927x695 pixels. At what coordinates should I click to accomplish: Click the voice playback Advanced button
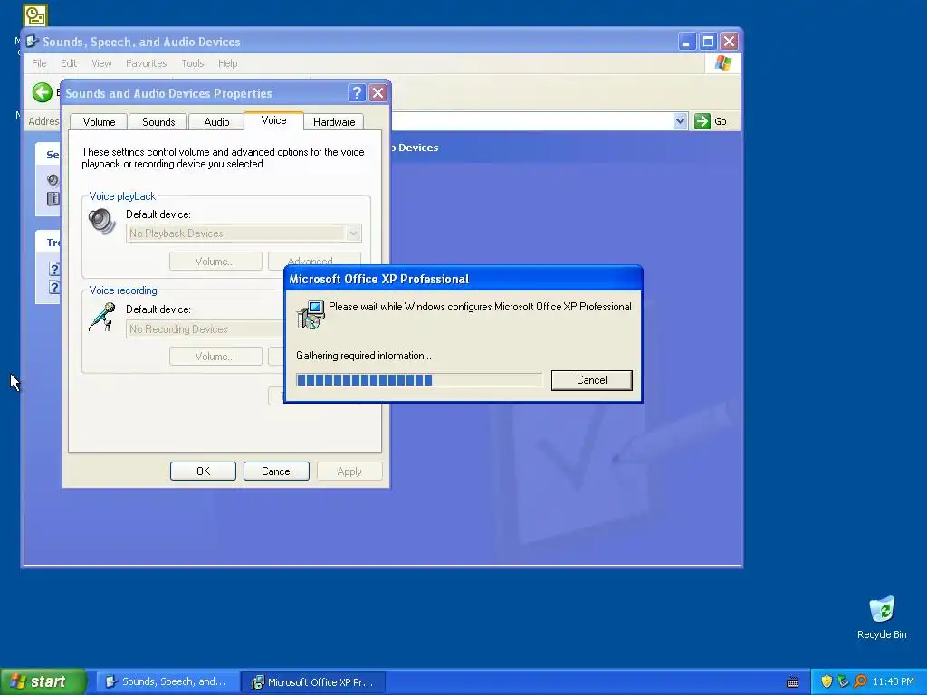pos(314,259)
